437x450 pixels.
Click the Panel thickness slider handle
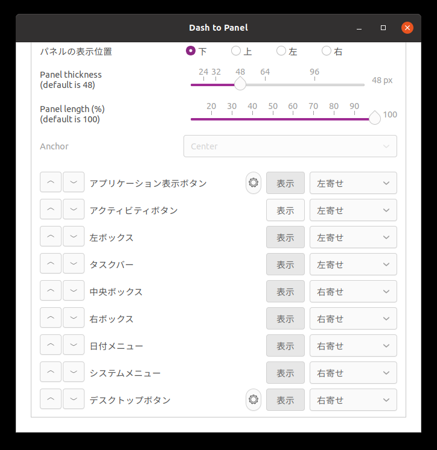(240, 84)
